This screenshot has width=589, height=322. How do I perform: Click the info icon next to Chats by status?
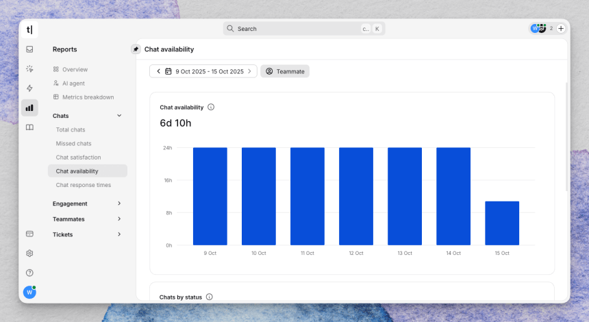point(209,297)
